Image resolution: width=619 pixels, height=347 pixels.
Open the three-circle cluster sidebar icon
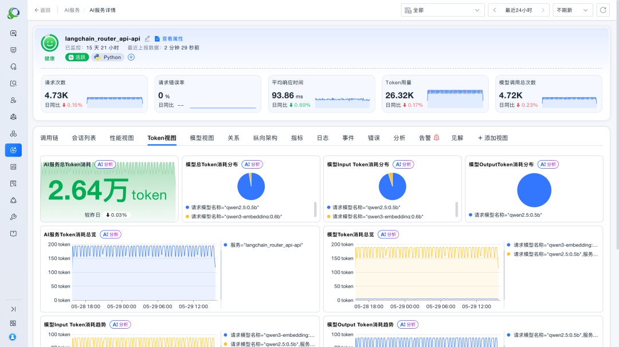tap(13, 134)
